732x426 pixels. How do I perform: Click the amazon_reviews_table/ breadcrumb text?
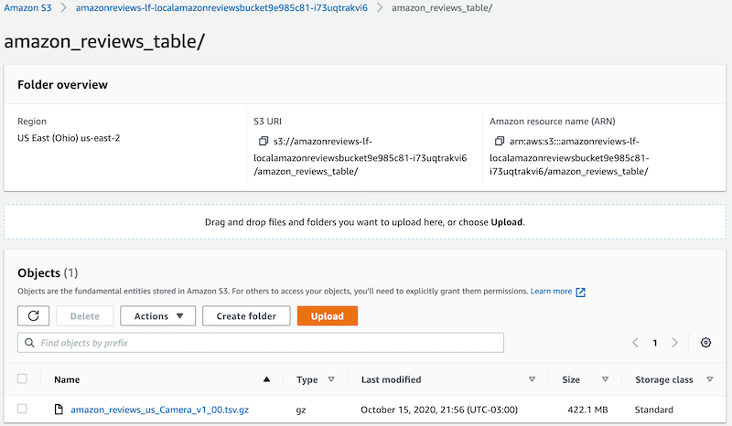click(442, 7)
